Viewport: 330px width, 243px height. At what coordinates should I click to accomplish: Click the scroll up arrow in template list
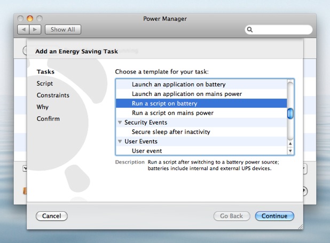coord(290,144)
